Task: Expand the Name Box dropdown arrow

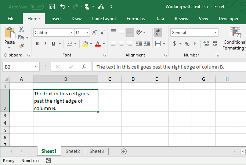Action: click(x=36, y=67)
